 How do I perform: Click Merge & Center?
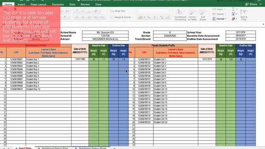[x=120, y=17]
